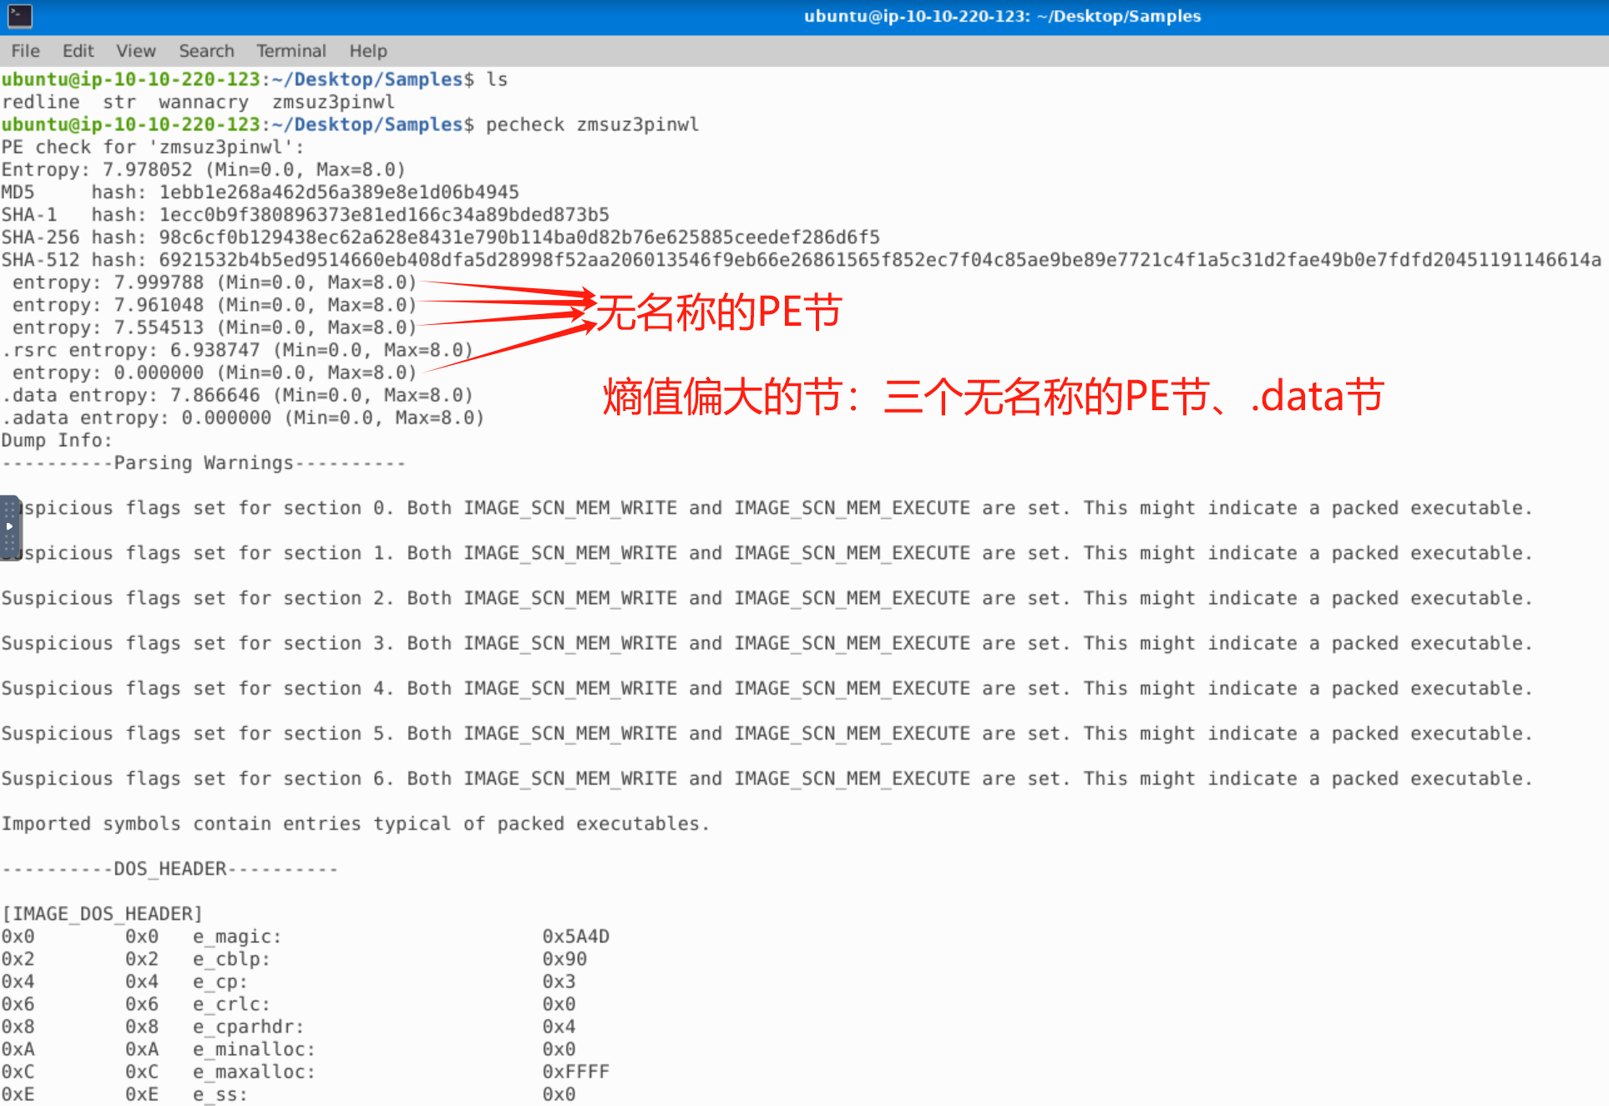Viewport: 1609px width, 1106px height.
Task: Click the 'e_cp:' field name
Action: [220, 982]
